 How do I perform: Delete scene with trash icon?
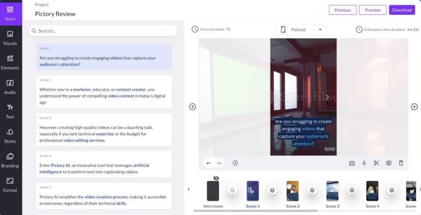401,163
